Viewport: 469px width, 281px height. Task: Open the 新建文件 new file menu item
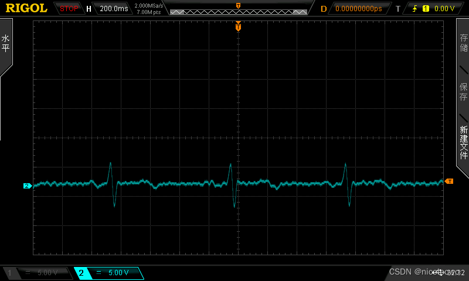click(464, 142)
